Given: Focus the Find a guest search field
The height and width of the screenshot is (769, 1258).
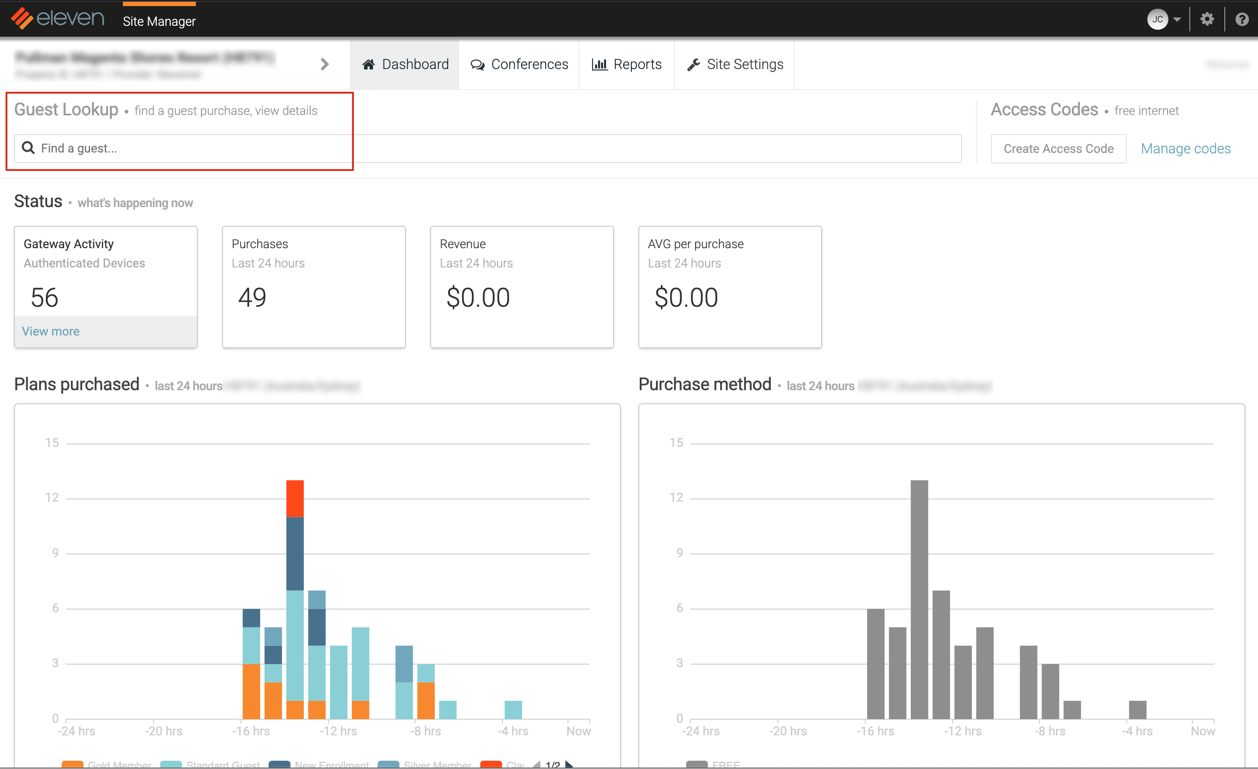Looking at the screenshot, I should coord(488,149).
